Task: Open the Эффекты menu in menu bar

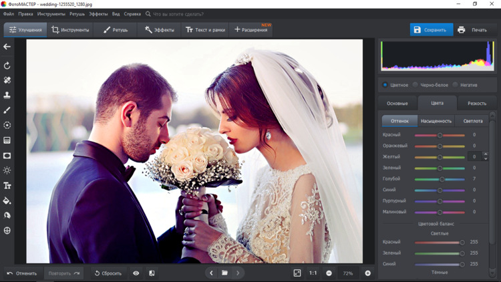Action: pos(98,13)
